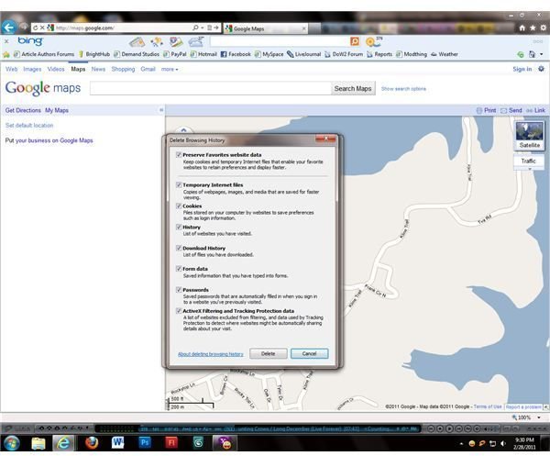Open Microsoft Word from taskbar
Screen dimensions: 550x456
tap(118, 443)
